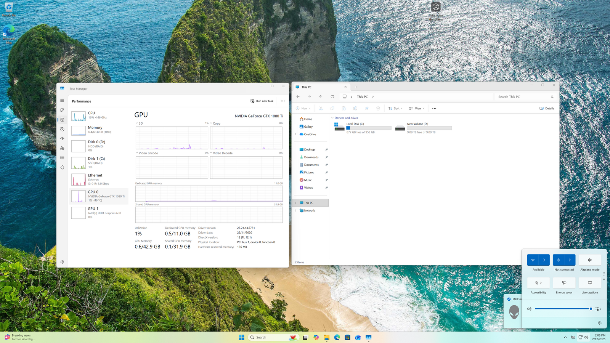The image size is (610, 343).
Task: Collapse the Devices and drives group
Action: click(x=332, y=118)
